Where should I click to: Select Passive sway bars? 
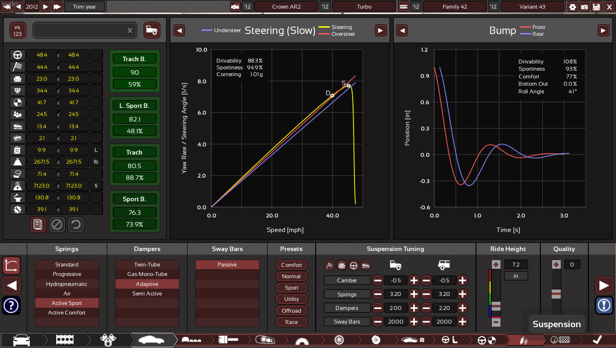(227, 265)
